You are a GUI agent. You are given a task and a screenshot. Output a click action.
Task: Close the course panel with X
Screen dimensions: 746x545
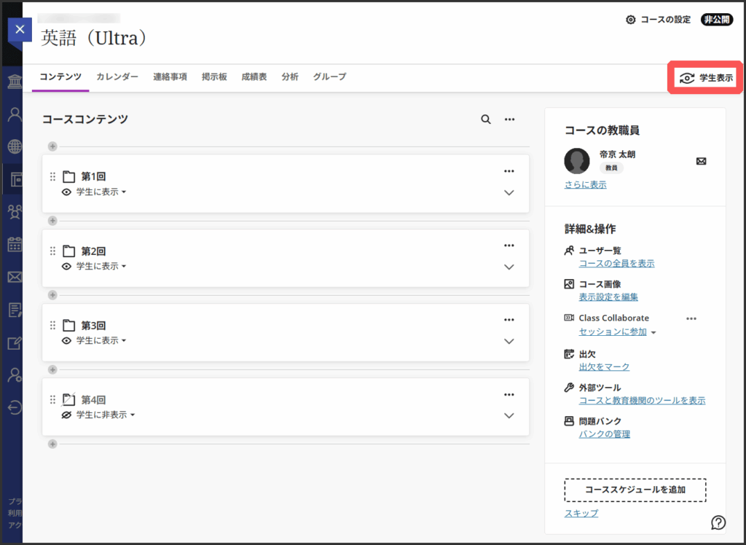20,29
